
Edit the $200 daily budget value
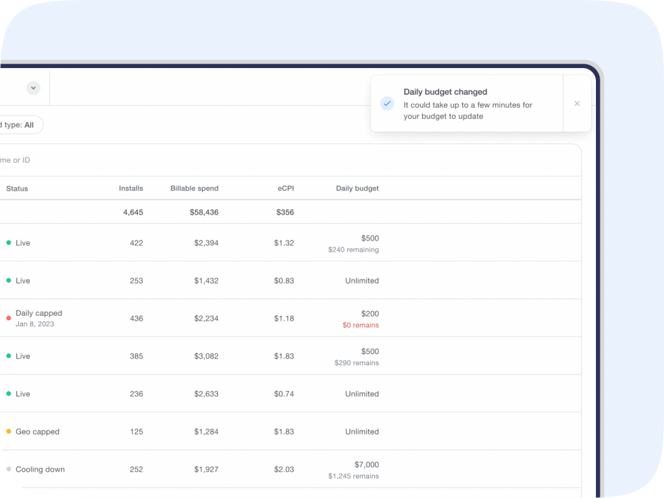(370, 314)
